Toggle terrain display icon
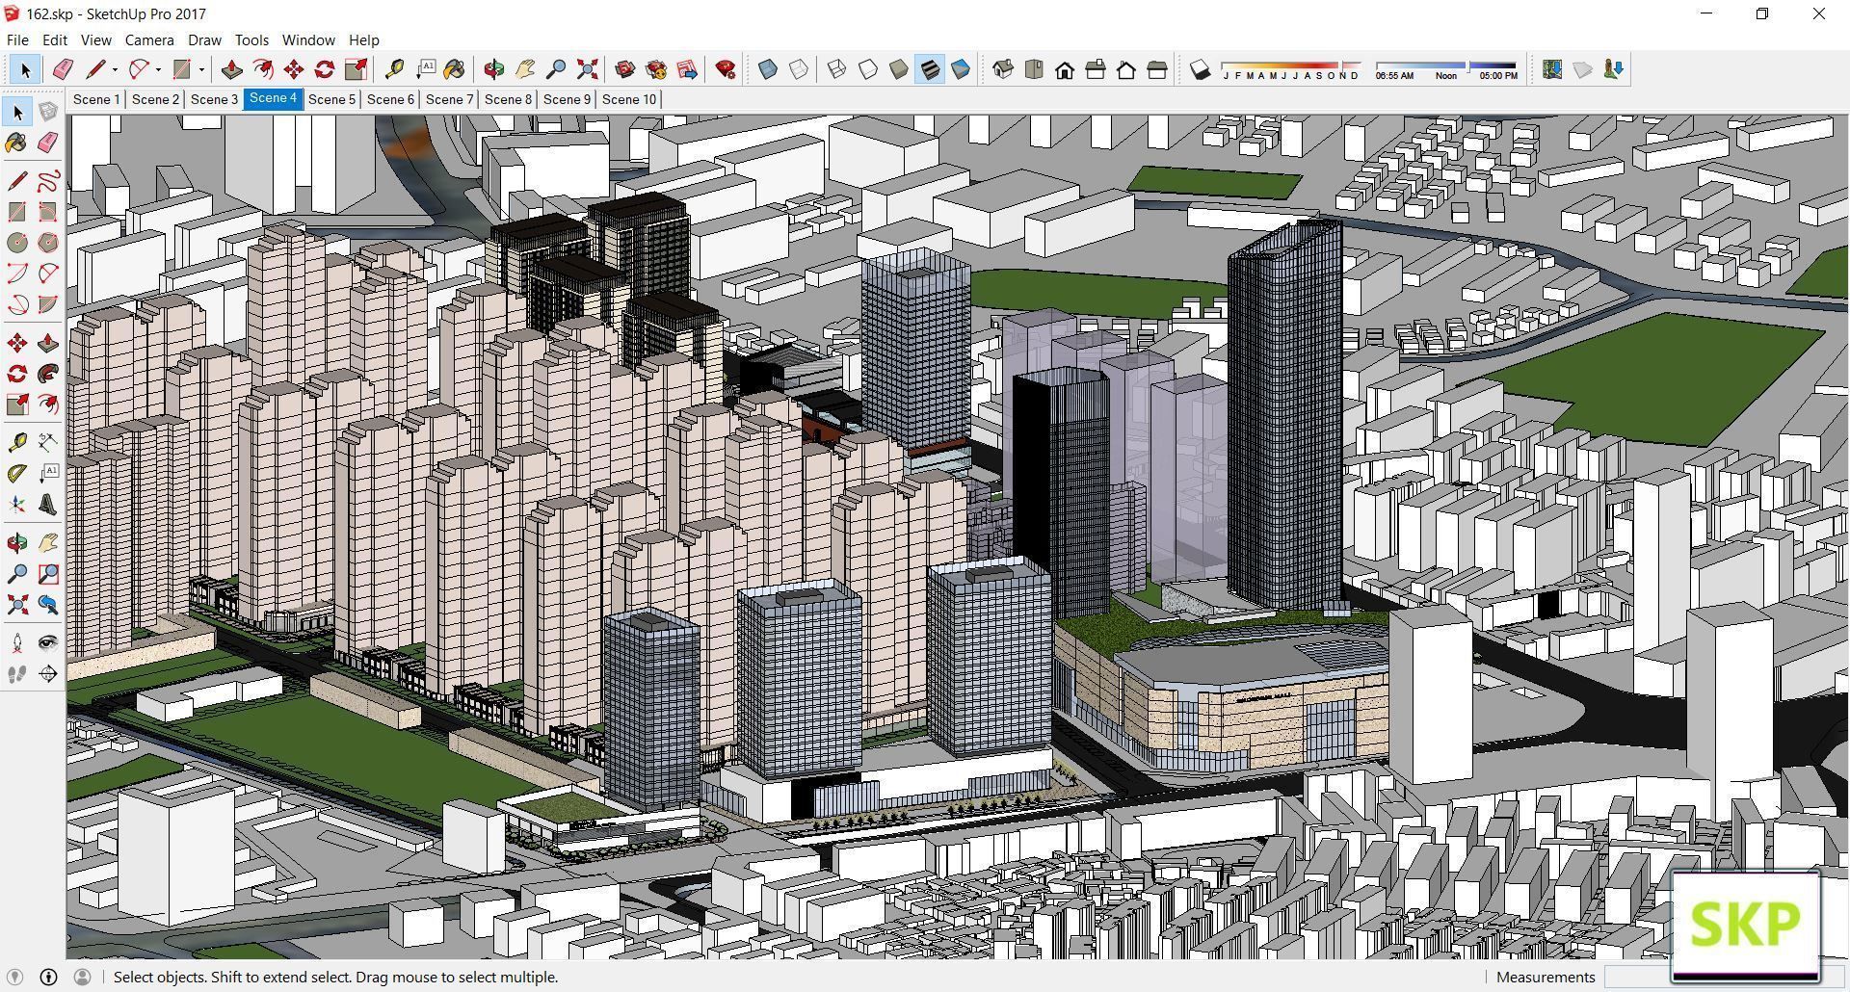The height and width of the screenshot is (992, 1850). point(1582,69)
